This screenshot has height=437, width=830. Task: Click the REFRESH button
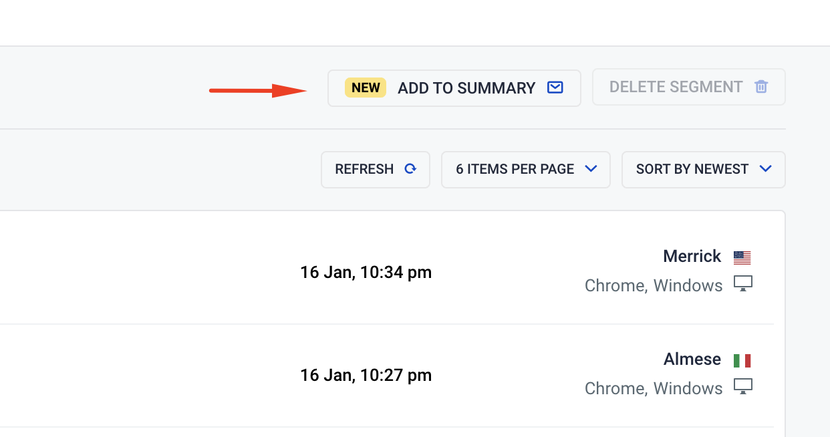[x=375, y=169]
